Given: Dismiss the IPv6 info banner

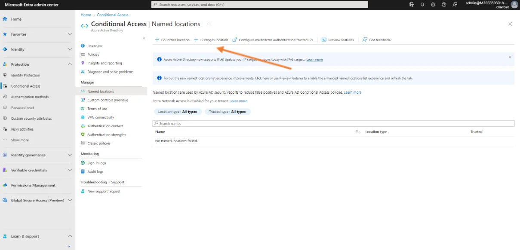Looking at the screenshot, I should tap(510, 57).
